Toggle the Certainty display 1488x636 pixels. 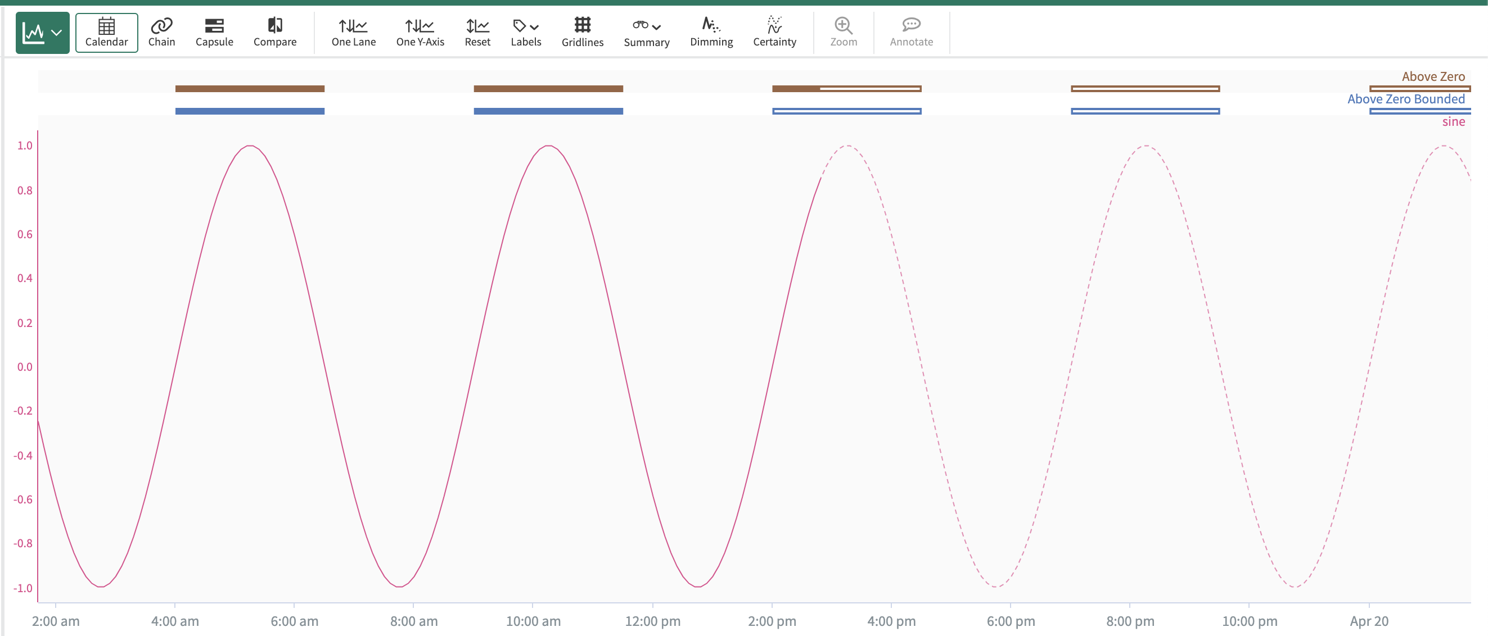[x=774, y=33]
